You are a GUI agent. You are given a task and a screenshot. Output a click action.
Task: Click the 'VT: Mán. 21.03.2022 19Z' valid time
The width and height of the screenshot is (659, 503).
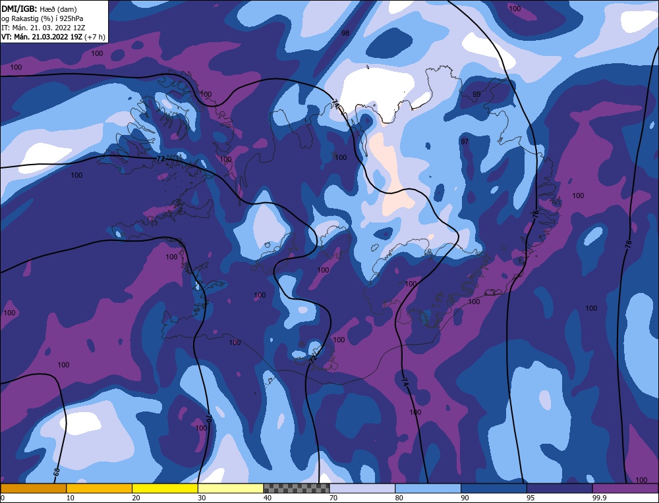click(42, 37)
